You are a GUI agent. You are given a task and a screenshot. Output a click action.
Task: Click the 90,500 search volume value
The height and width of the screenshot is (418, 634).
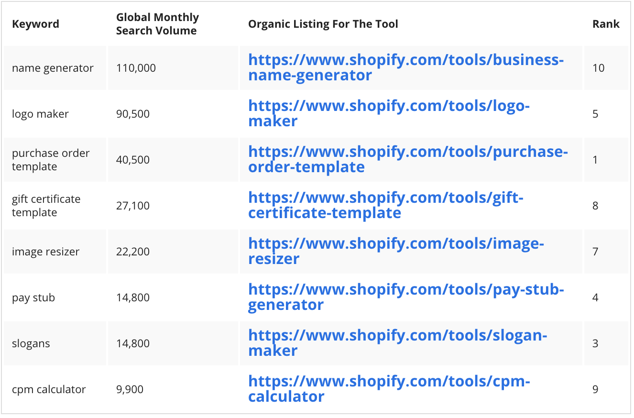pos(133,114)
